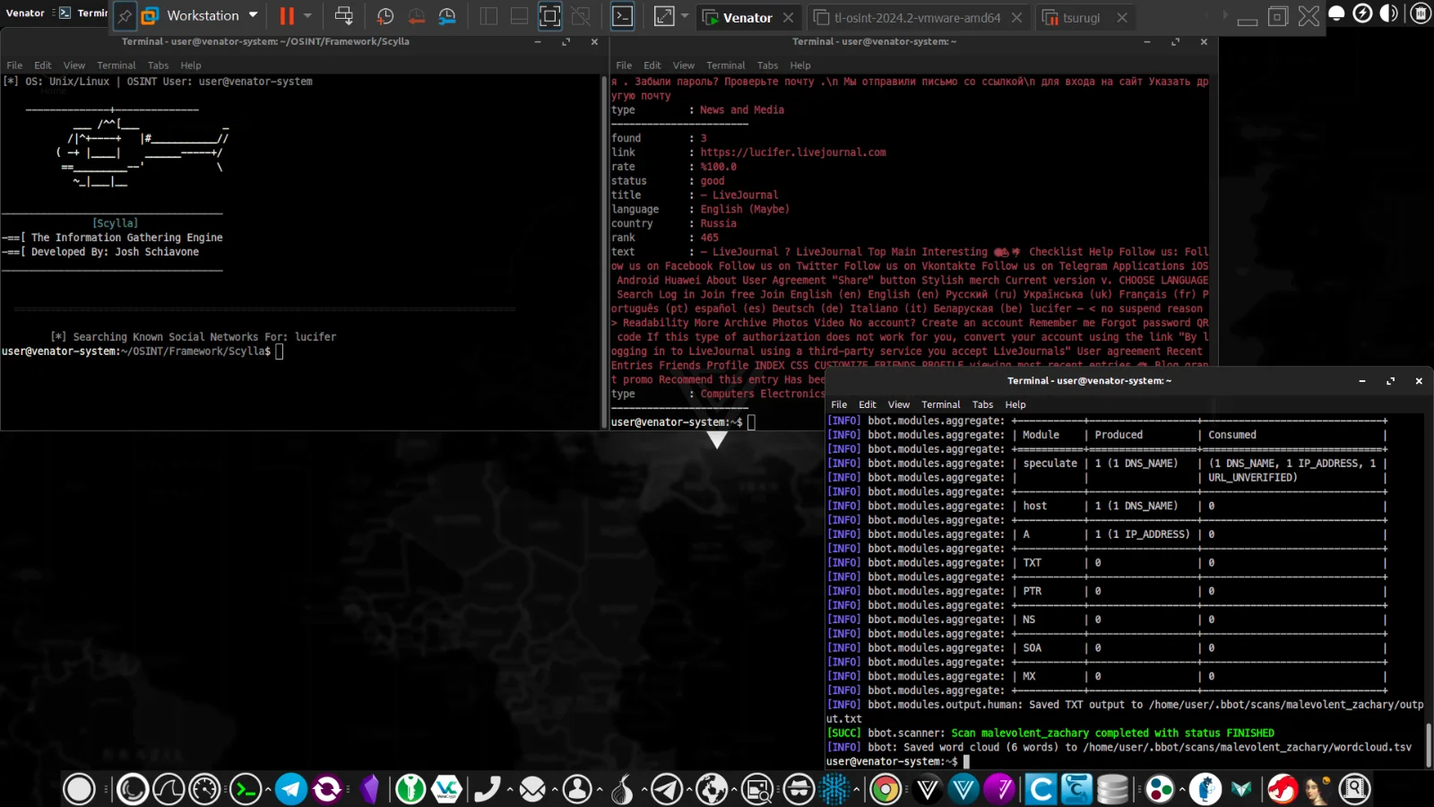Close the tsurugi VM tab
The width and height of the screenshot is (1434, 807).
point(1122,17)
